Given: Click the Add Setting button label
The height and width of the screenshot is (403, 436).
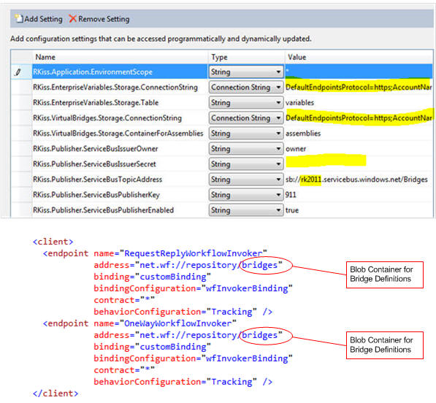Looking at the screenshot, I should click(43, 19).
